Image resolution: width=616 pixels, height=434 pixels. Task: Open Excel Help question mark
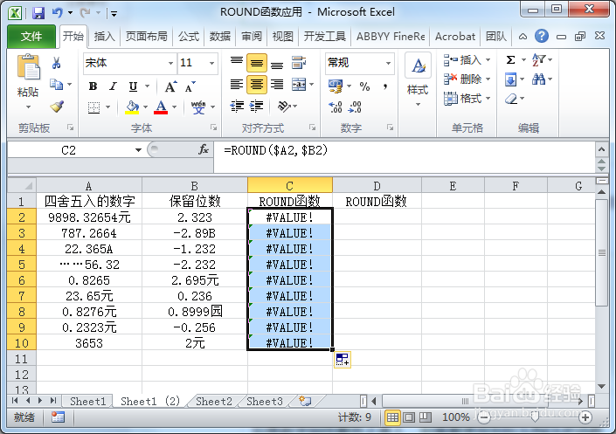[x=542, y=36]
